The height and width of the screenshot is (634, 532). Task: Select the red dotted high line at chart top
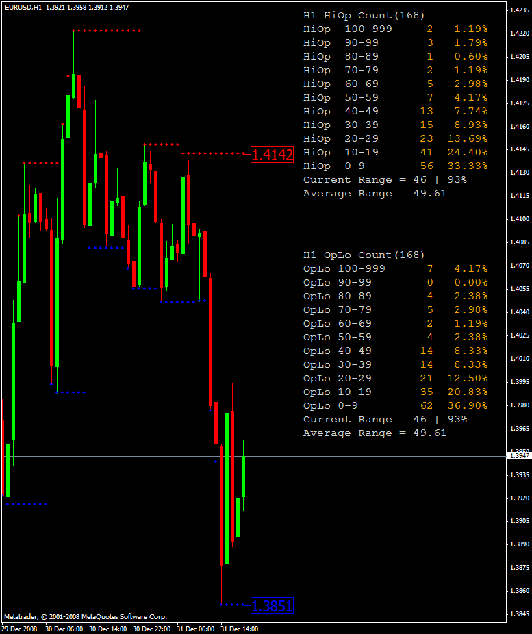pos(106,31)
